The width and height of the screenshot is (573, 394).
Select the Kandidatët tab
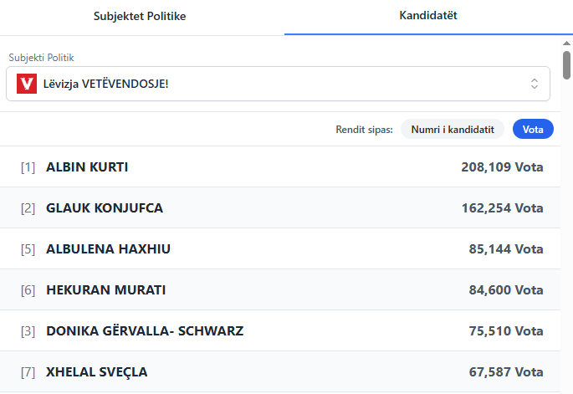coord(427,16)
